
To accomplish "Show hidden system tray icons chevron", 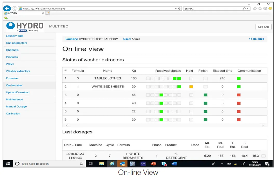I will pos(222,164).
